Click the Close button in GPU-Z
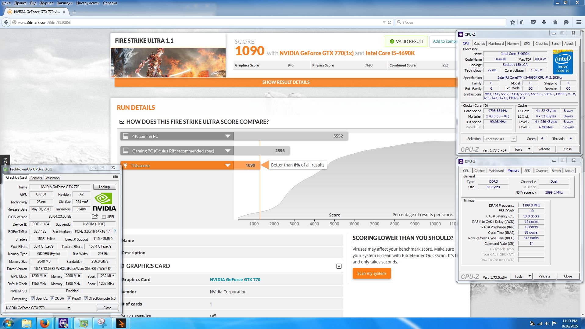 (x=107, y=308)
